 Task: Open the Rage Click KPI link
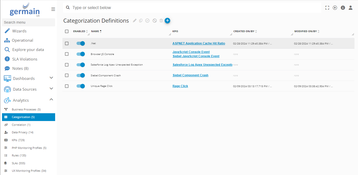pyautogui.click(x=180, y=86)
